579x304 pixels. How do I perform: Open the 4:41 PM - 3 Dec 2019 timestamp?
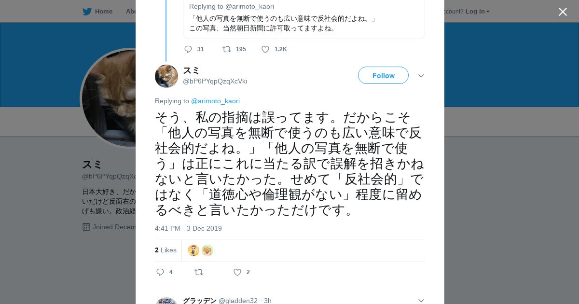click(188, 228)
